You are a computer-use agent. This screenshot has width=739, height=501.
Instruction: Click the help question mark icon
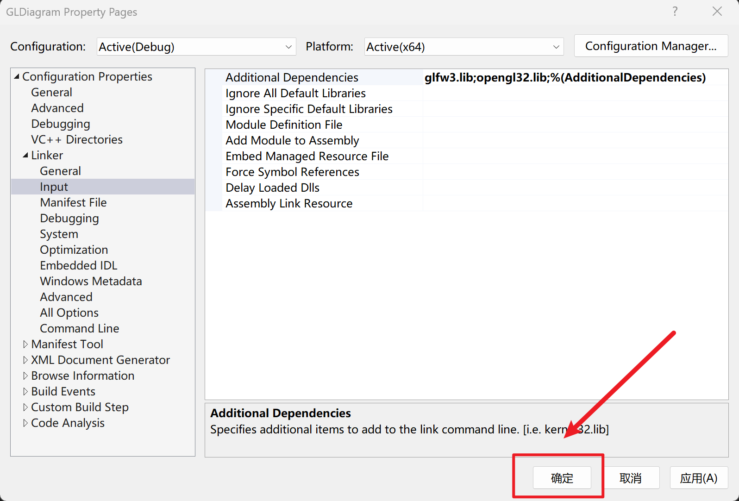[675, 12]
